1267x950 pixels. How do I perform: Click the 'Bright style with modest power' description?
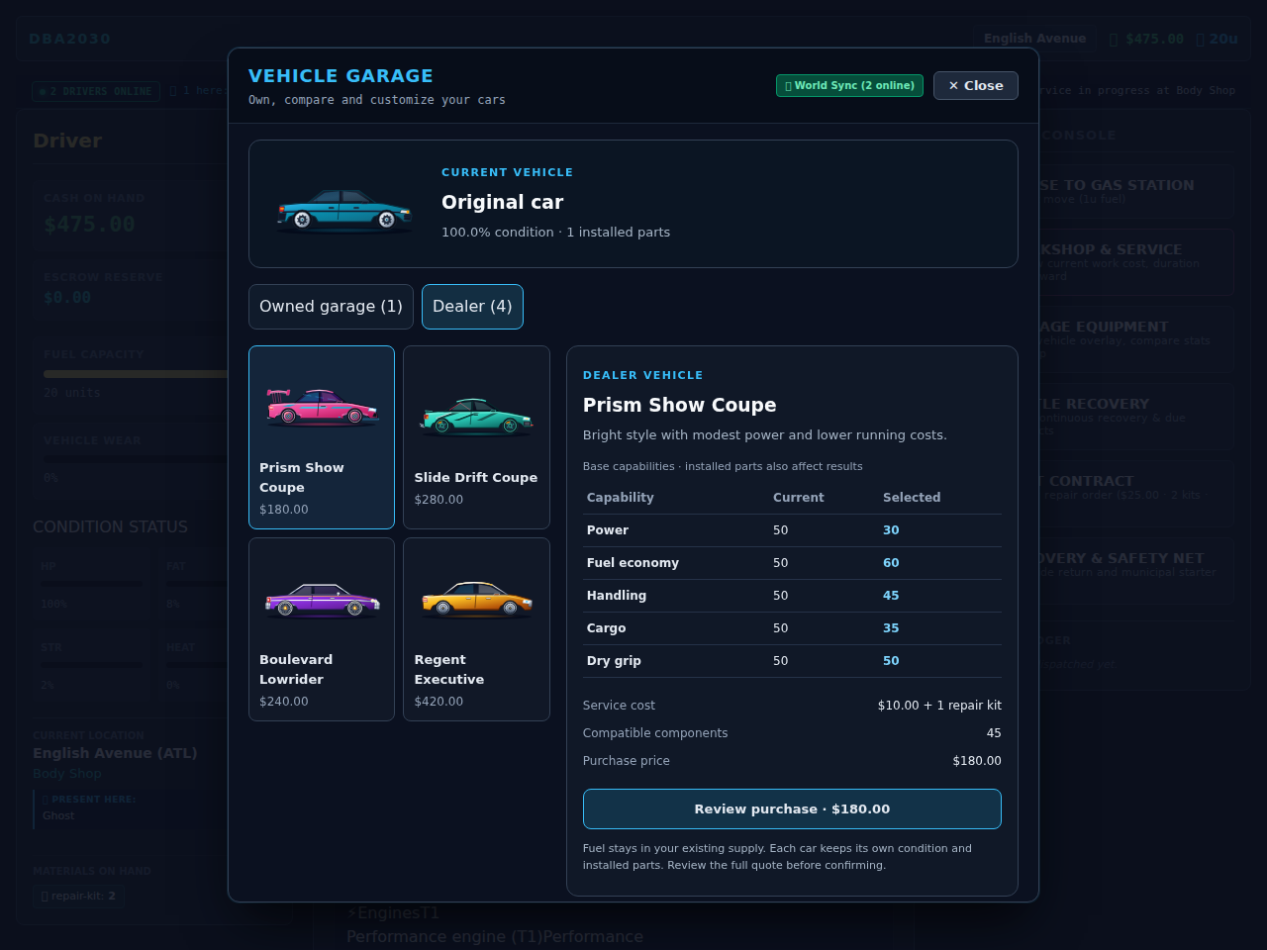764,435
